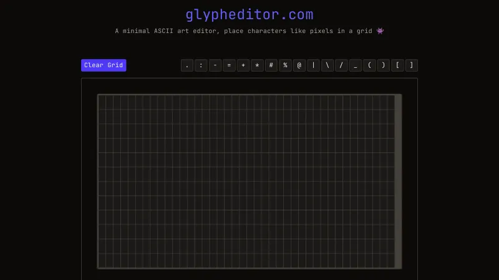
Task: Select the plus sign character
Action: click(243, 65)
